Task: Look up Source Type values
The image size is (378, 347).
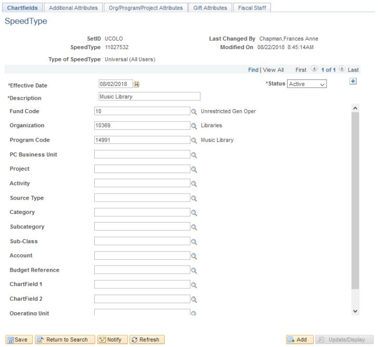Action: (194, 198)
